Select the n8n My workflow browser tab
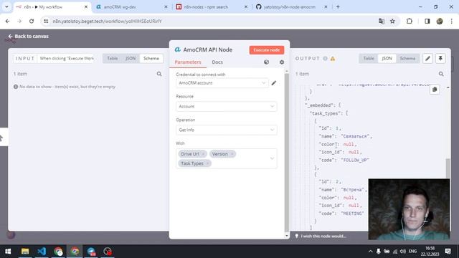This screenshot has width=459, height=258. click(52, 6)
